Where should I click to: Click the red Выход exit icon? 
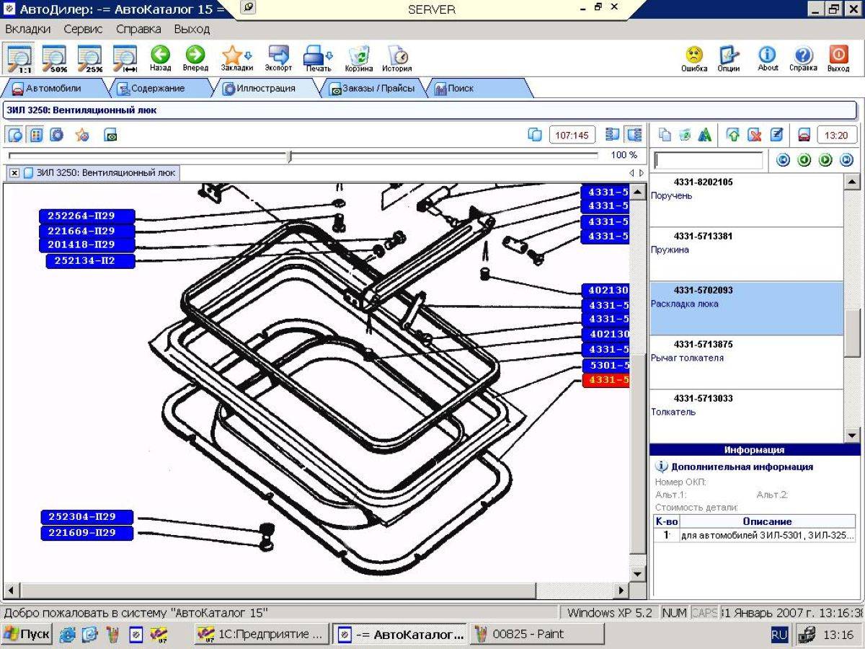(838, 58)
